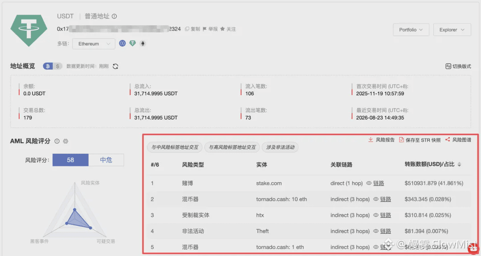The image size is (481, 256).
Task: Open the Explorer dropdown
Action: coord(452,30)
